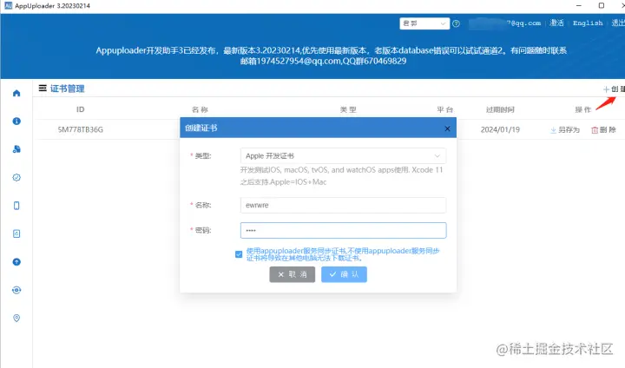The width and height of the screenshot is (625, 368).
Task: Open the 类型 Apple 开发证书 dropdown
Action: click(x=343, y=156)
